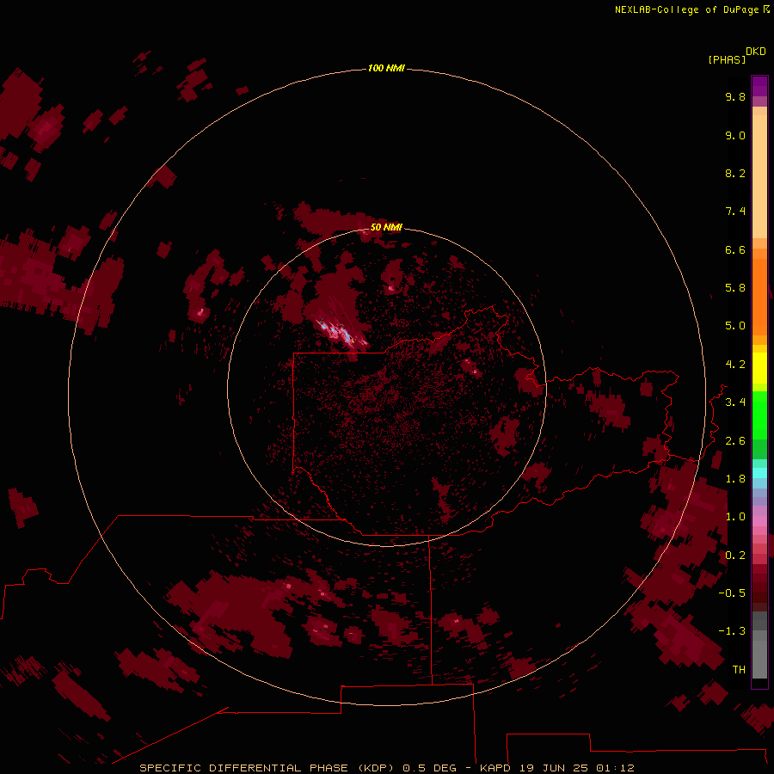This screenshot has height=774, width=774.
Task: Pick the cyan color bar segment
Action: point(759,473)
